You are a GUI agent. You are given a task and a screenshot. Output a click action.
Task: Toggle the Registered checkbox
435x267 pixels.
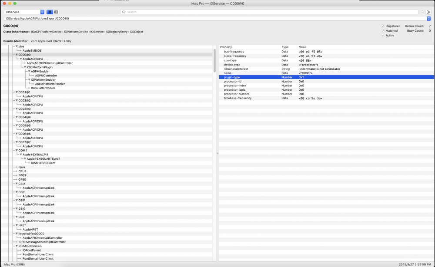pyautogui.click(x=383, y=26)
